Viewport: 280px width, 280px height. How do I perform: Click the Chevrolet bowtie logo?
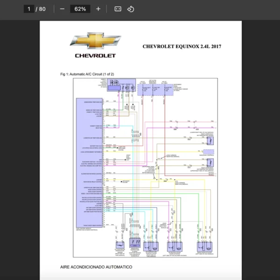point(95,41)
